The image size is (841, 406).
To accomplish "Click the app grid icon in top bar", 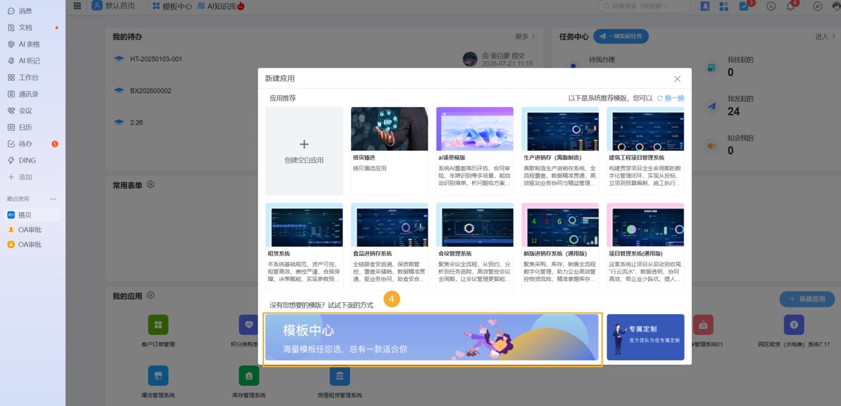I will pos(77,6).
